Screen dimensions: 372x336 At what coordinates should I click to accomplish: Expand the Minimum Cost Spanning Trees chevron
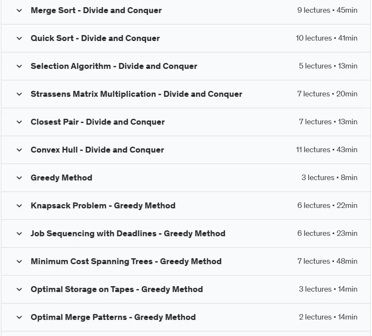19,262
